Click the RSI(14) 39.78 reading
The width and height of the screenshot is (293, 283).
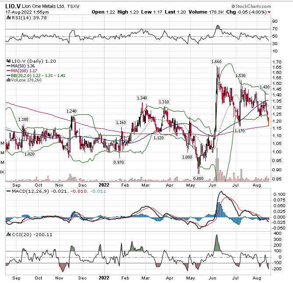(x=29, y=18)
